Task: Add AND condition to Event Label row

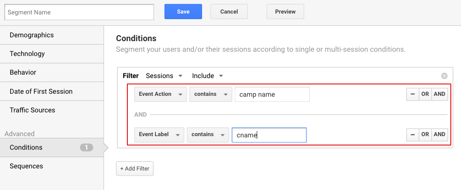Action: point(439,134)
